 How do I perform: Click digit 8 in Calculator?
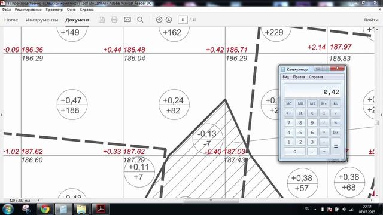pyautogui.click(x=300, y=122)
